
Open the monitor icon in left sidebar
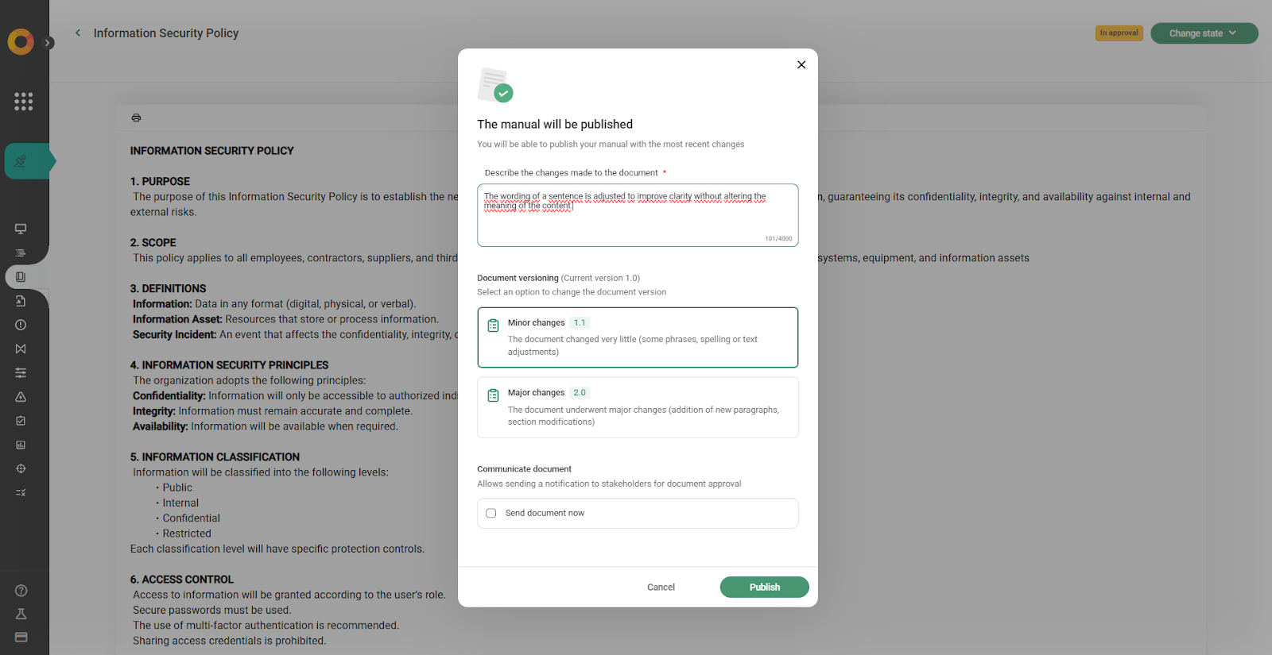[21, 229]
